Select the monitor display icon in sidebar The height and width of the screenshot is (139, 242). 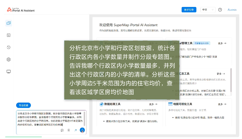(x=9, y=72)
